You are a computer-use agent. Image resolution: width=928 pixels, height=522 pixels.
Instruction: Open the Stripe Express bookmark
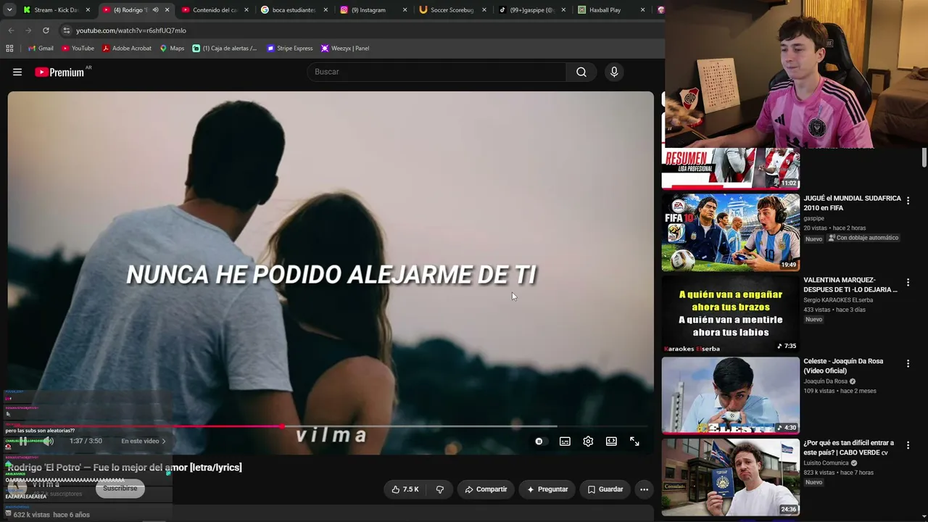pyautogui.click(x=290, y=49)
